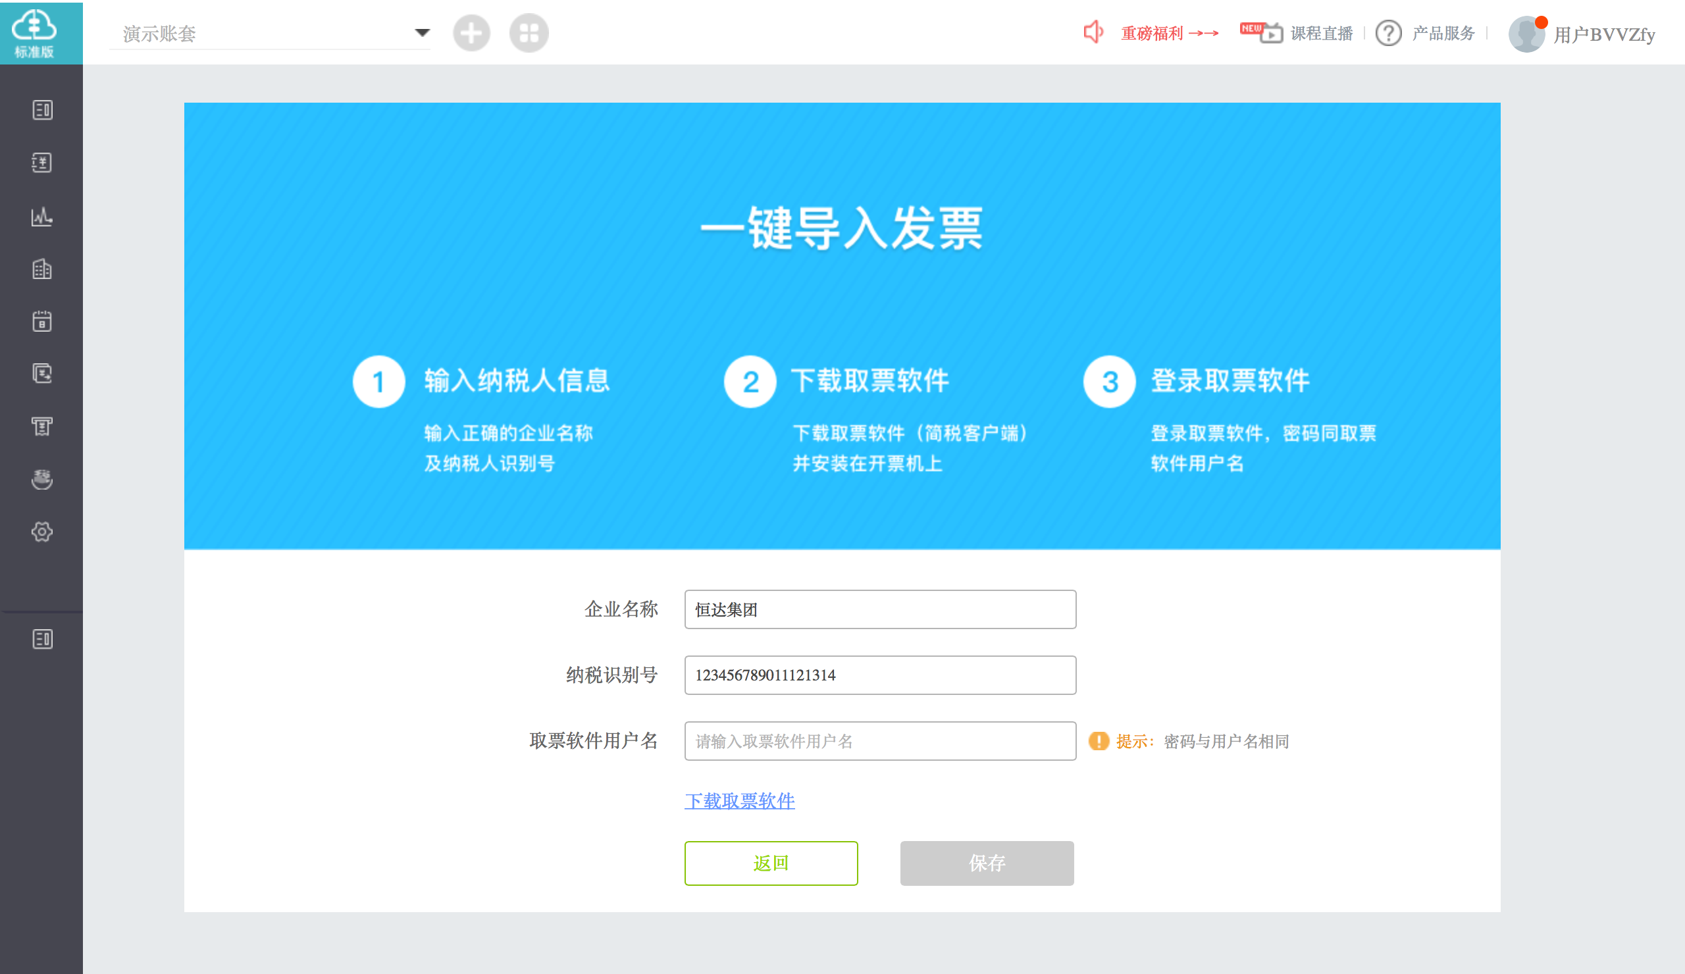Focus the 取票软件用户名 input field
The image size is (1685, 974).
coord(880,740)
